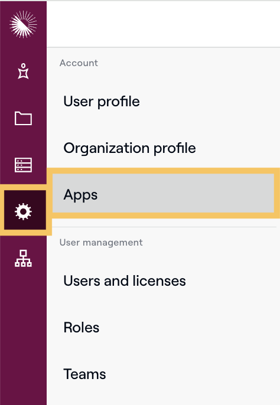Go to Organization profile settings
Screen dimensions: 280x405
coord(129,148)
